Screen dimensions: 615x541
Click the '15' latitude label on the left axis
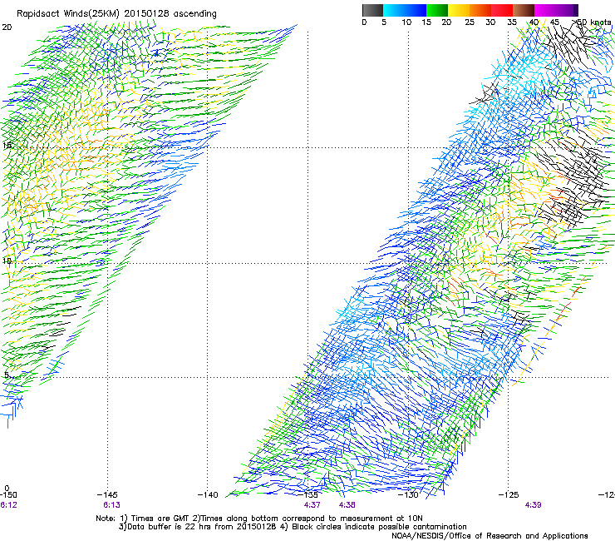[x=7, y=146]
